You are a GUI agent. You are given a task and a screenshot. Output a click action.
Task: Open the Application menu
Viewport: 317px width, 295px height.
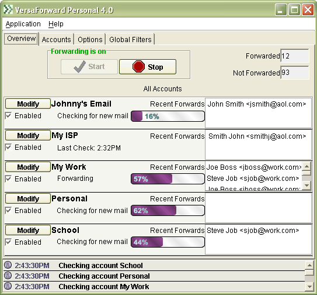pyautogui.click(x=23, y=24)
